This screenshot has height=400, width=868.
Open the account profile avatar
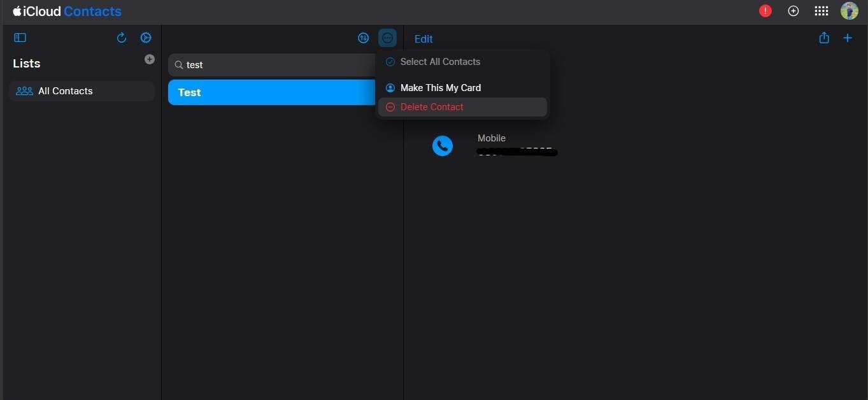pos(850,11)
